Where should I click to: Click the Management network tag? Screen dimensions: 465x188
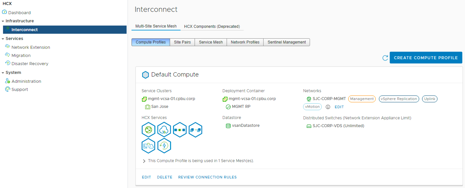pyautogui.click(x=362, y=99)
